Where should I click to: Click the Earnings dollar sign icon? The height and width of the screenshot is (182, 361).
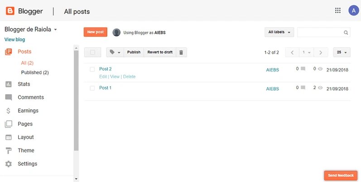(x=8, y=110)
